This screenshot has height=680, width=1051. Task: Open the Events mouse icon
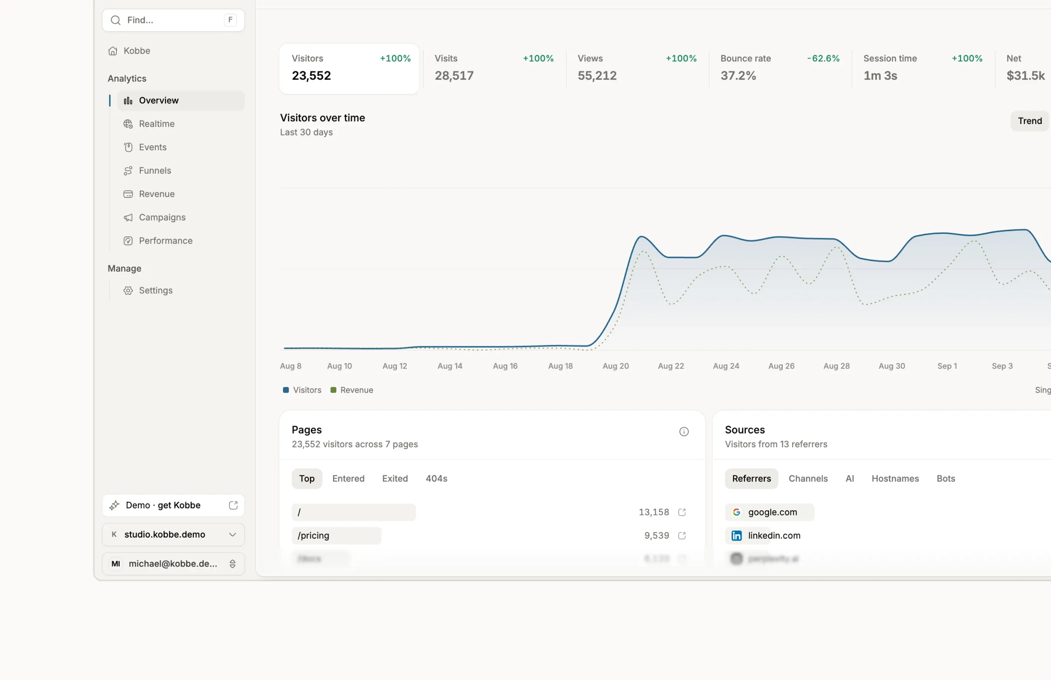coord(128,147)
